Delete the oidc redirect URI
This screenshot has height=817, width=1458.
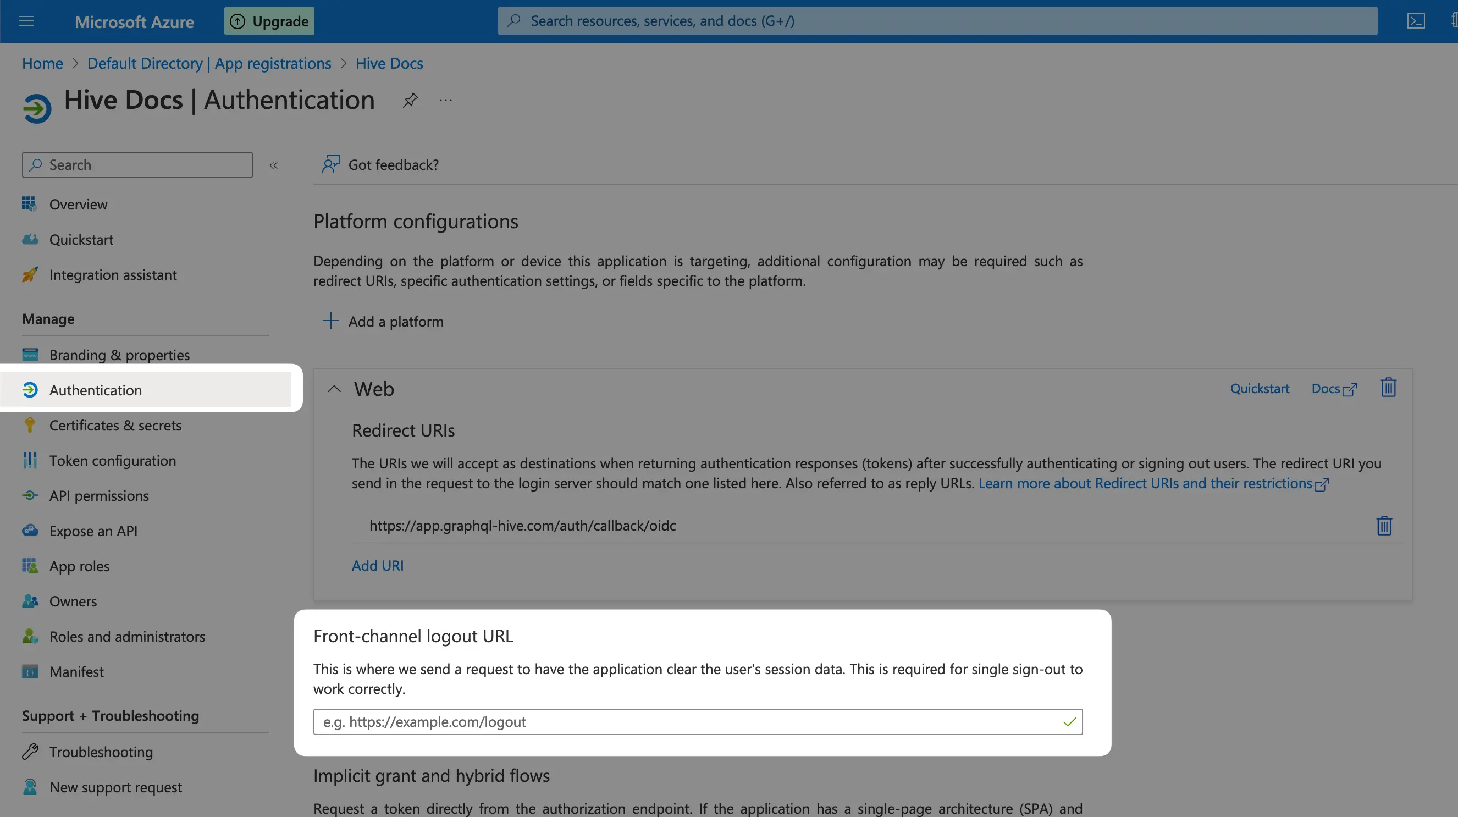pyautogui.click(x=1383, y=525)
